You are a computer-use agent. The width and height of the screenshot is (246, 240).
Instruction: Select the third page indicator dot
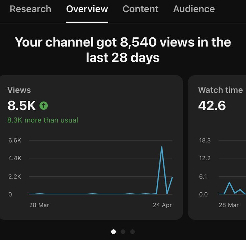coord(132,232)
